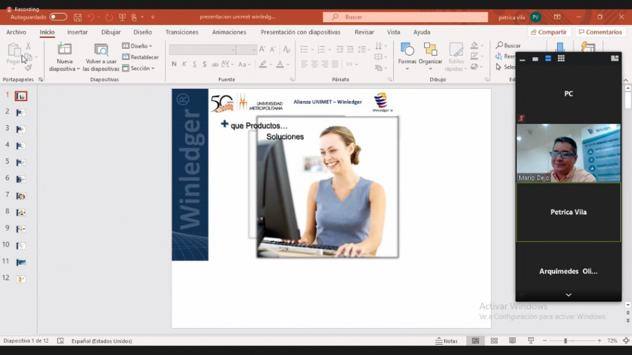
Task: Open Presentación con diapositivas tab
Action: coord(300,32)
